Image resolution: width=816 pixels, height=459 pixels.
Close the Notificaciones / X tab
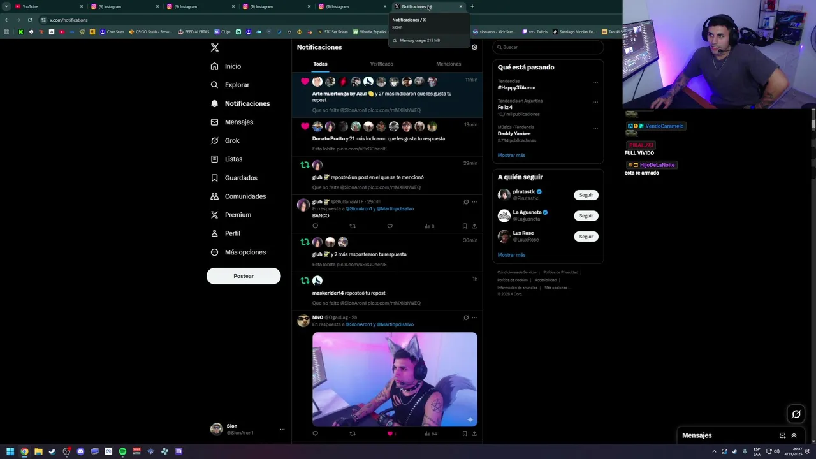coord(461,6)
